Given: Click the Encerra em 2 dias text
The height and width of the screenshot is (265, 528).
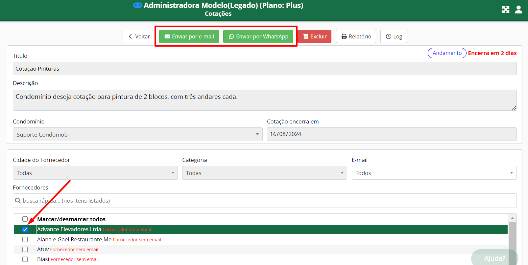Looking at the screenshot, I should pyautogui.click(x=492, y=53).
